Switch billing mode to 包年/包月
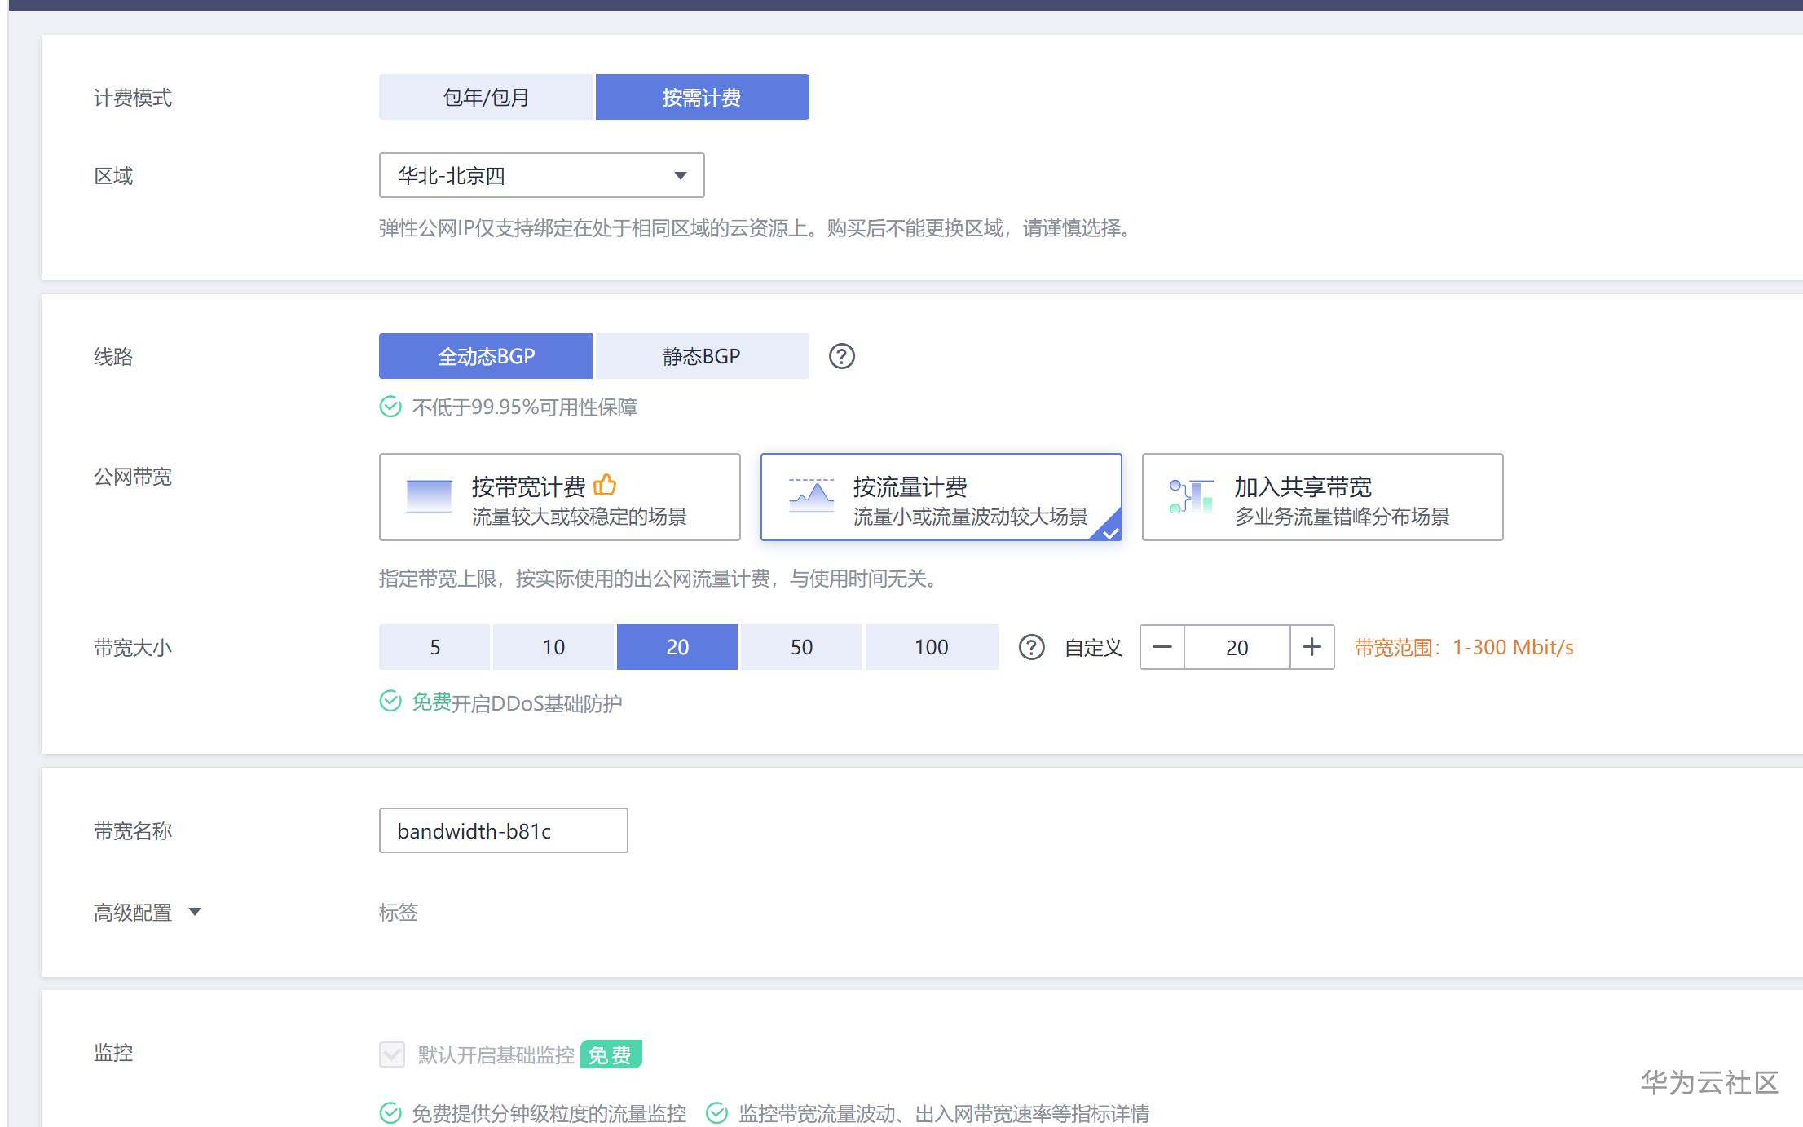 [x=486, y=97]
